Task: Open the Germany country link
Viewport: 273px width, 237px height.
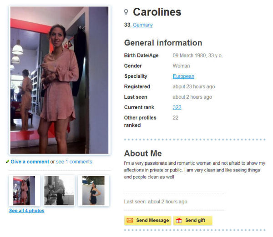Action: click(x=143, y=25)
